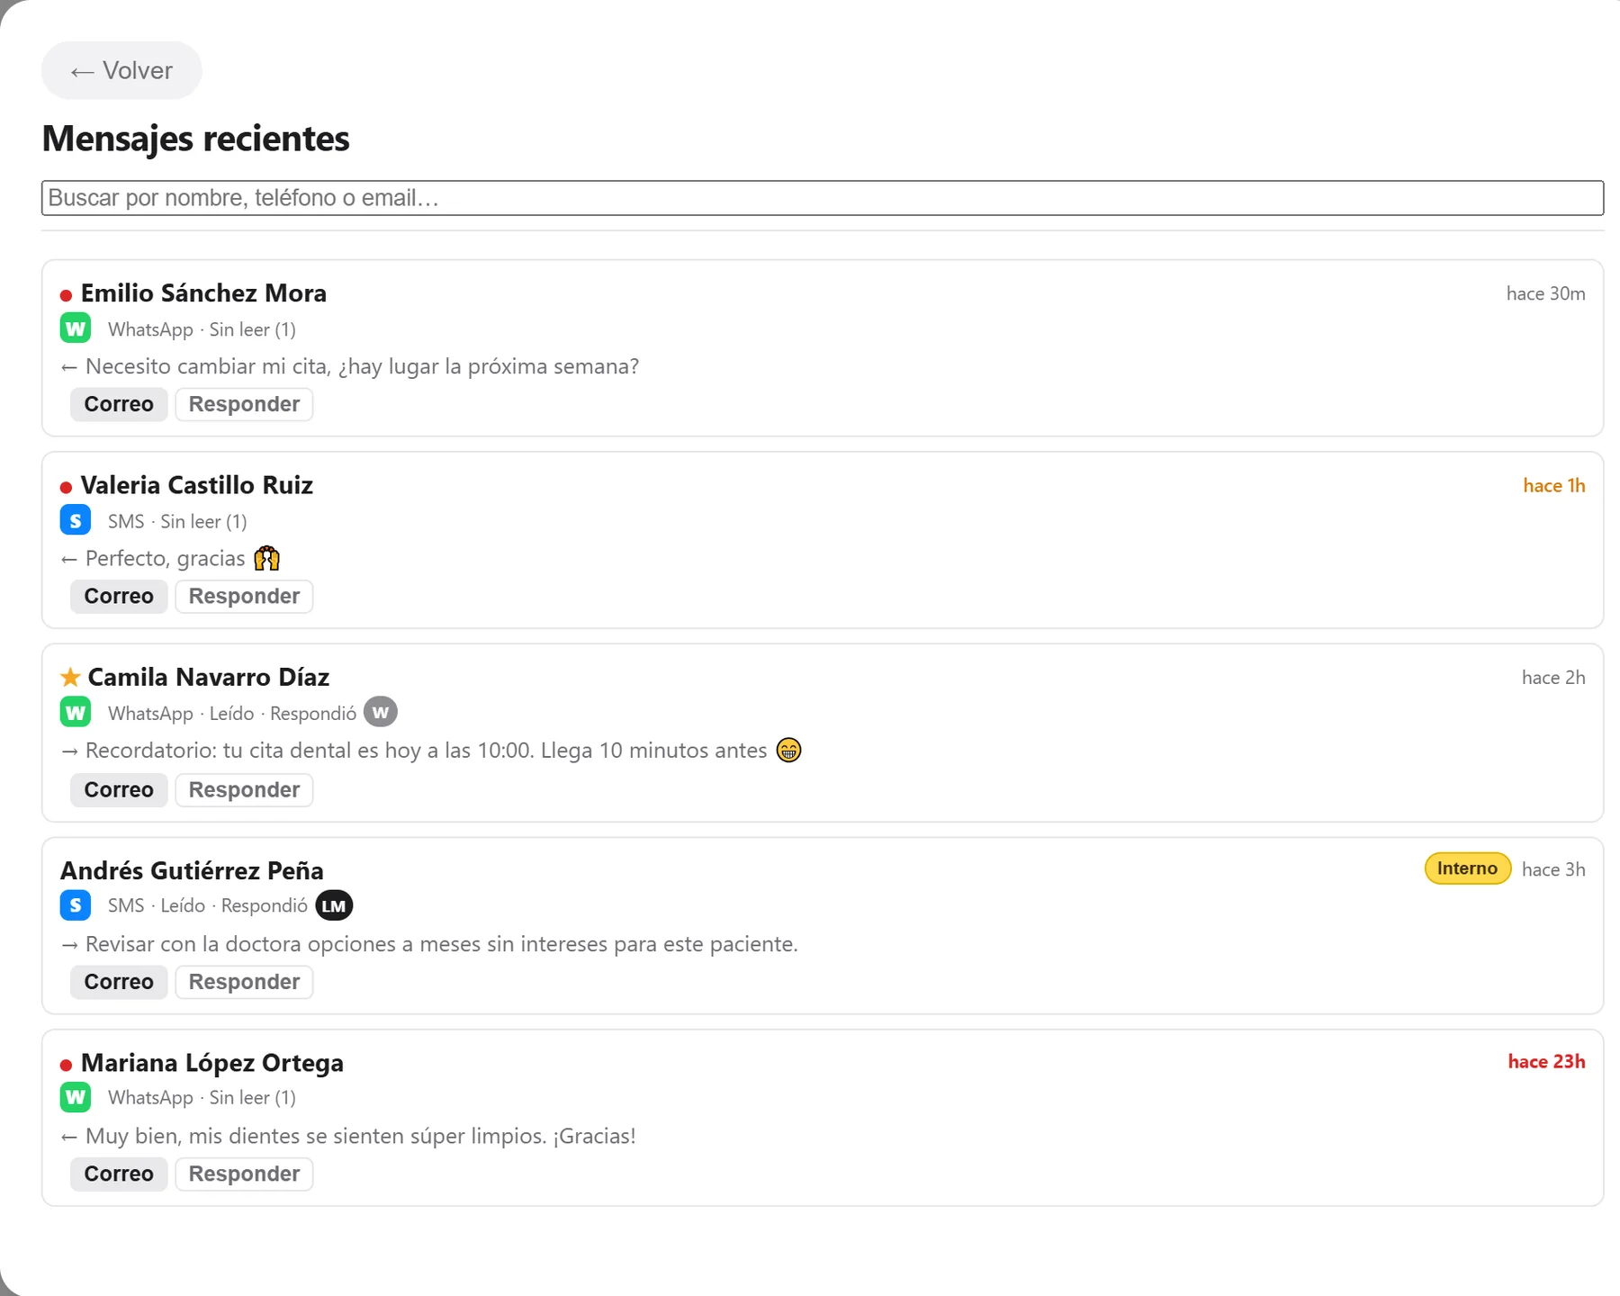Image resolution: width=1620 pixels, height=1296 pixels.
Task: Click the gold star beside Camila Navarro Díaz
Action: pos(70,677)
